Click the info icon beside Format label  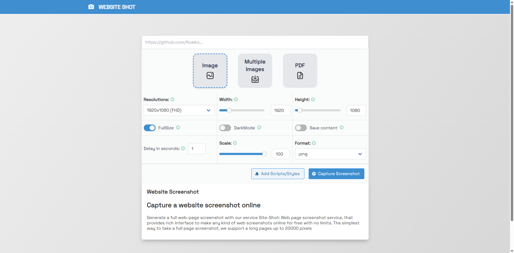[x=314, y=143]
